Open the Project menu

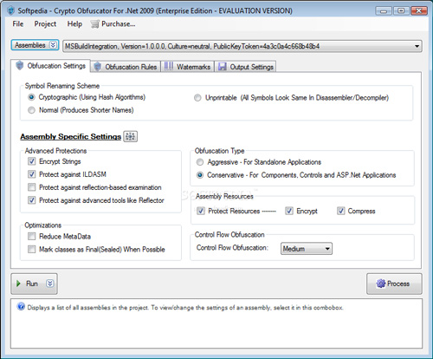coord(45,24)
